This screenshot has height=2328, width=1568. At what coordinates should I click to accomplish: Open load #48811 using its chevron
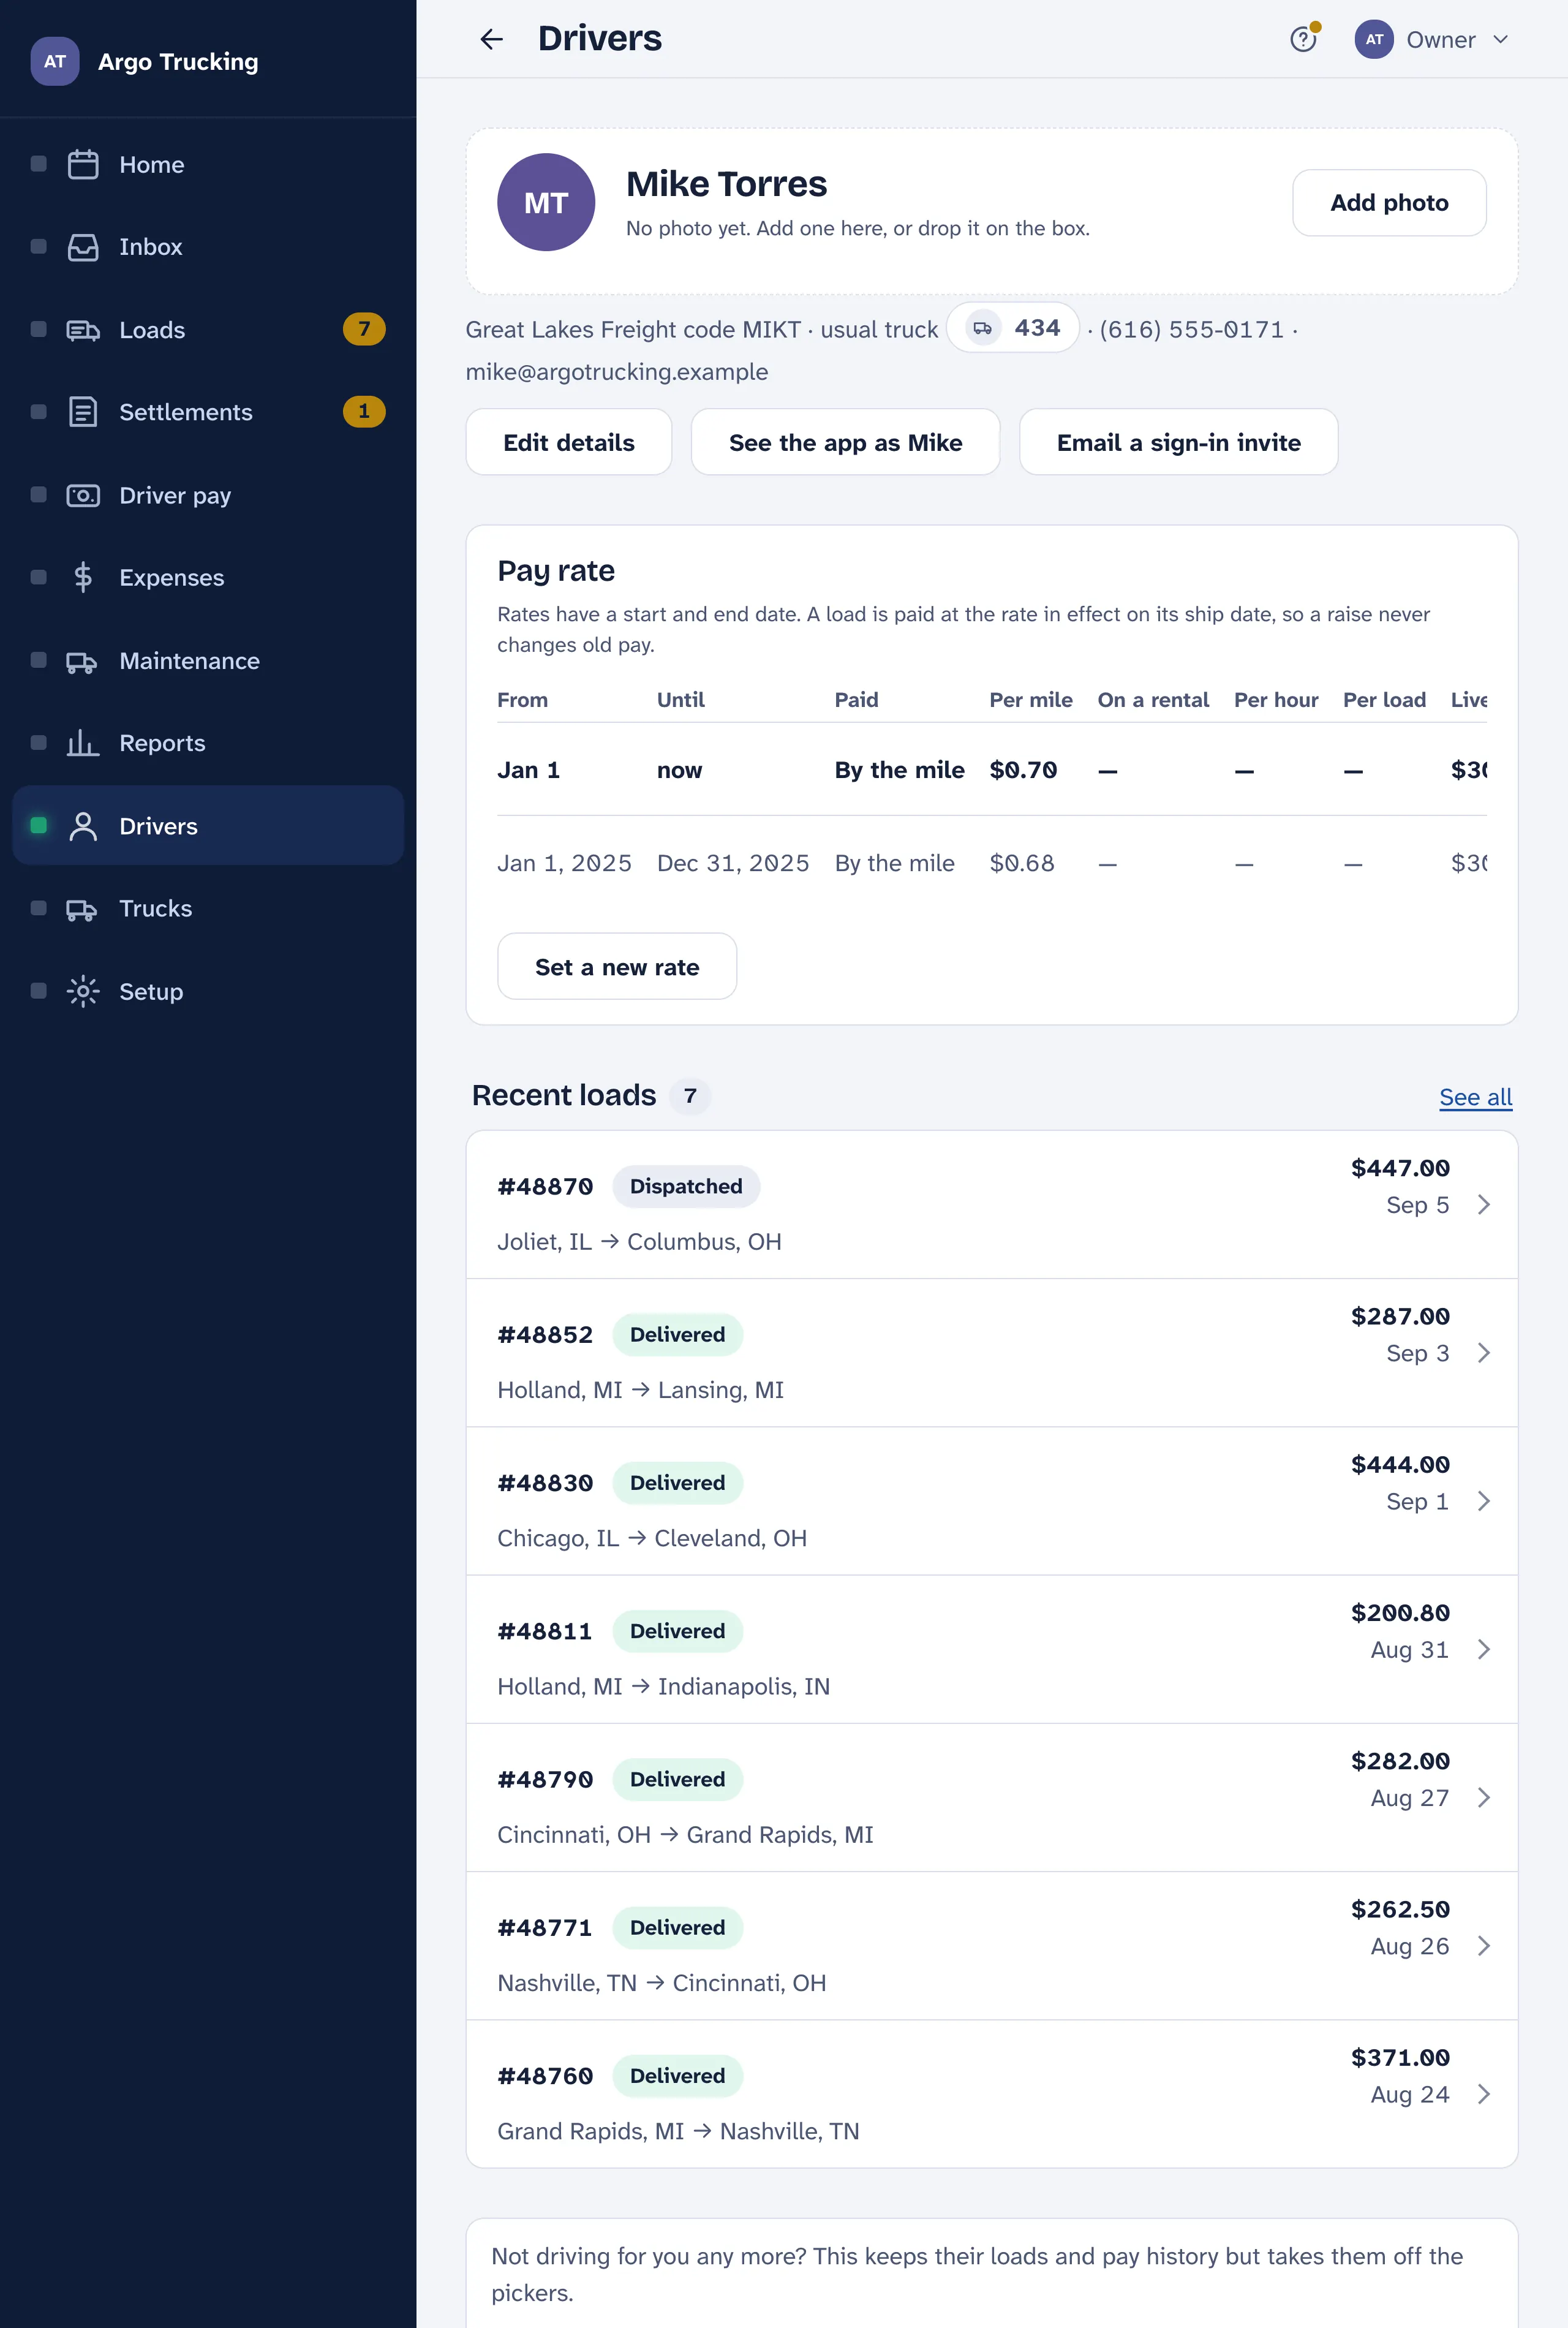[1484, 1649]
